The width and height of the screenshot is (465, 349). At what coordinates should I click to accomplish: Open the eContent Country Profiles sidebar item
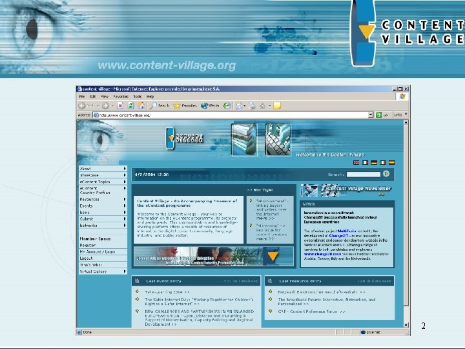tap(103, 190)
